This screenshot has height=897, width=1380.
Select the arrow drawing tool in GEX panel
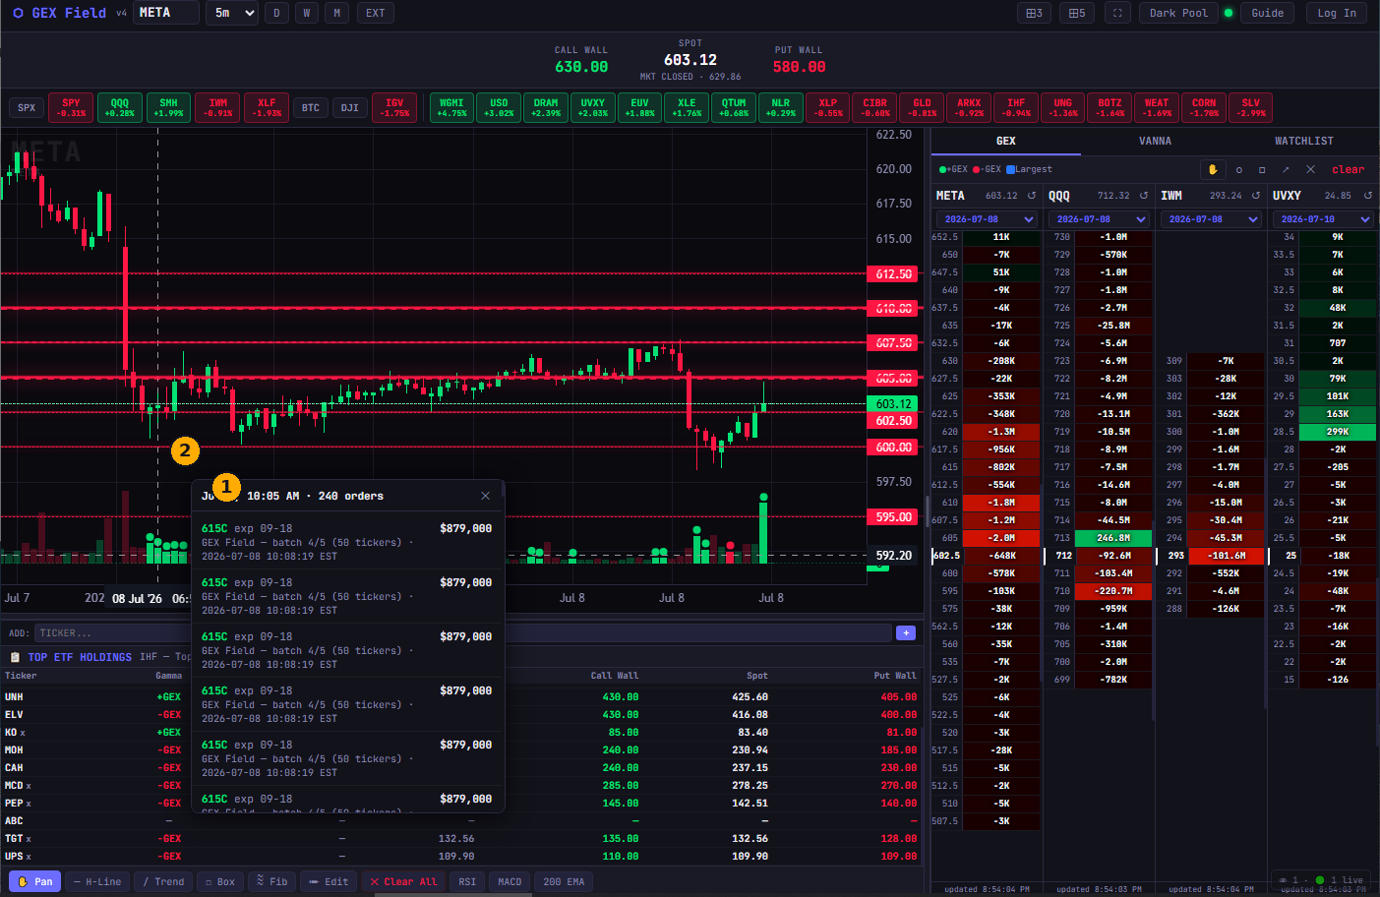coord(1286,170)
